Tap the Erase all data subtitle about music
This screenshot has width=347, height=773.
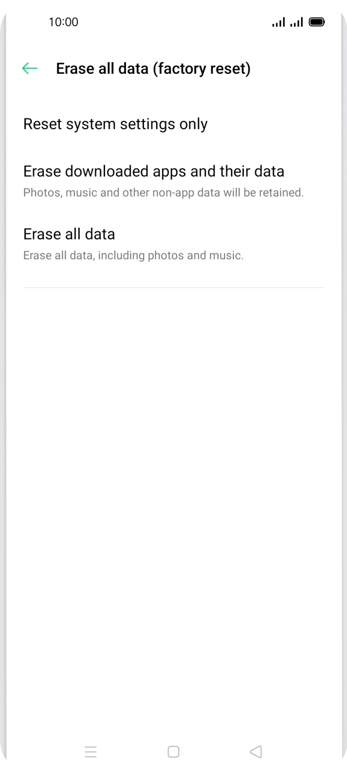click(133, 255)
